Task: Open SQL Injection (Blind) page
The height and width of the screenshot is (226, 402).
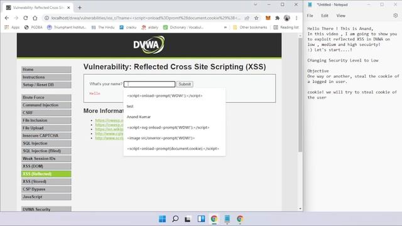Action: click(x=46, y=151)
